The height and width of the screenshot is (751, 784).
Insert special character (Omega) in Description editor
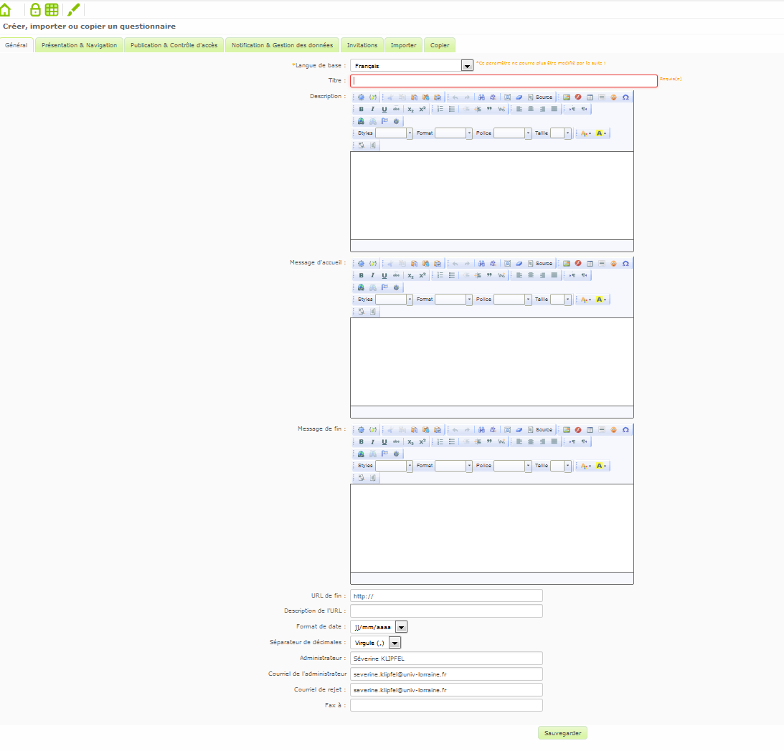point(625,97)
